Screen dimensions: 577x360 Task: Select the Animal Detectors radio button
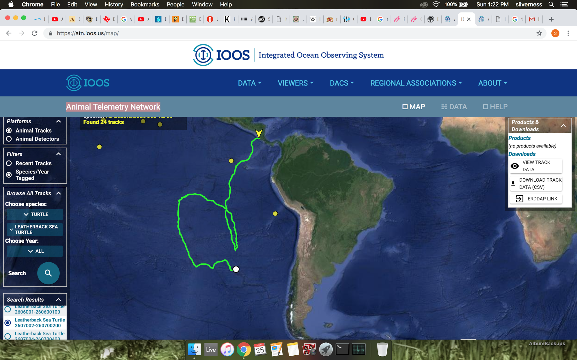tap(9, 139)
